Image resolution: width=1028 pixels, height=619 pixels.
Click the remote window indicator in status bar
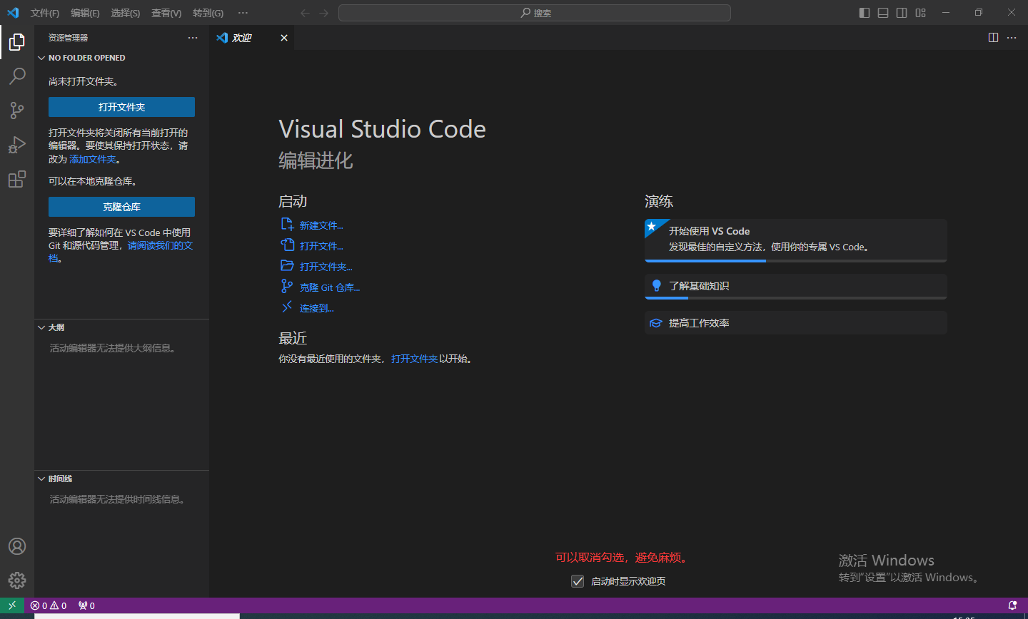12,605
